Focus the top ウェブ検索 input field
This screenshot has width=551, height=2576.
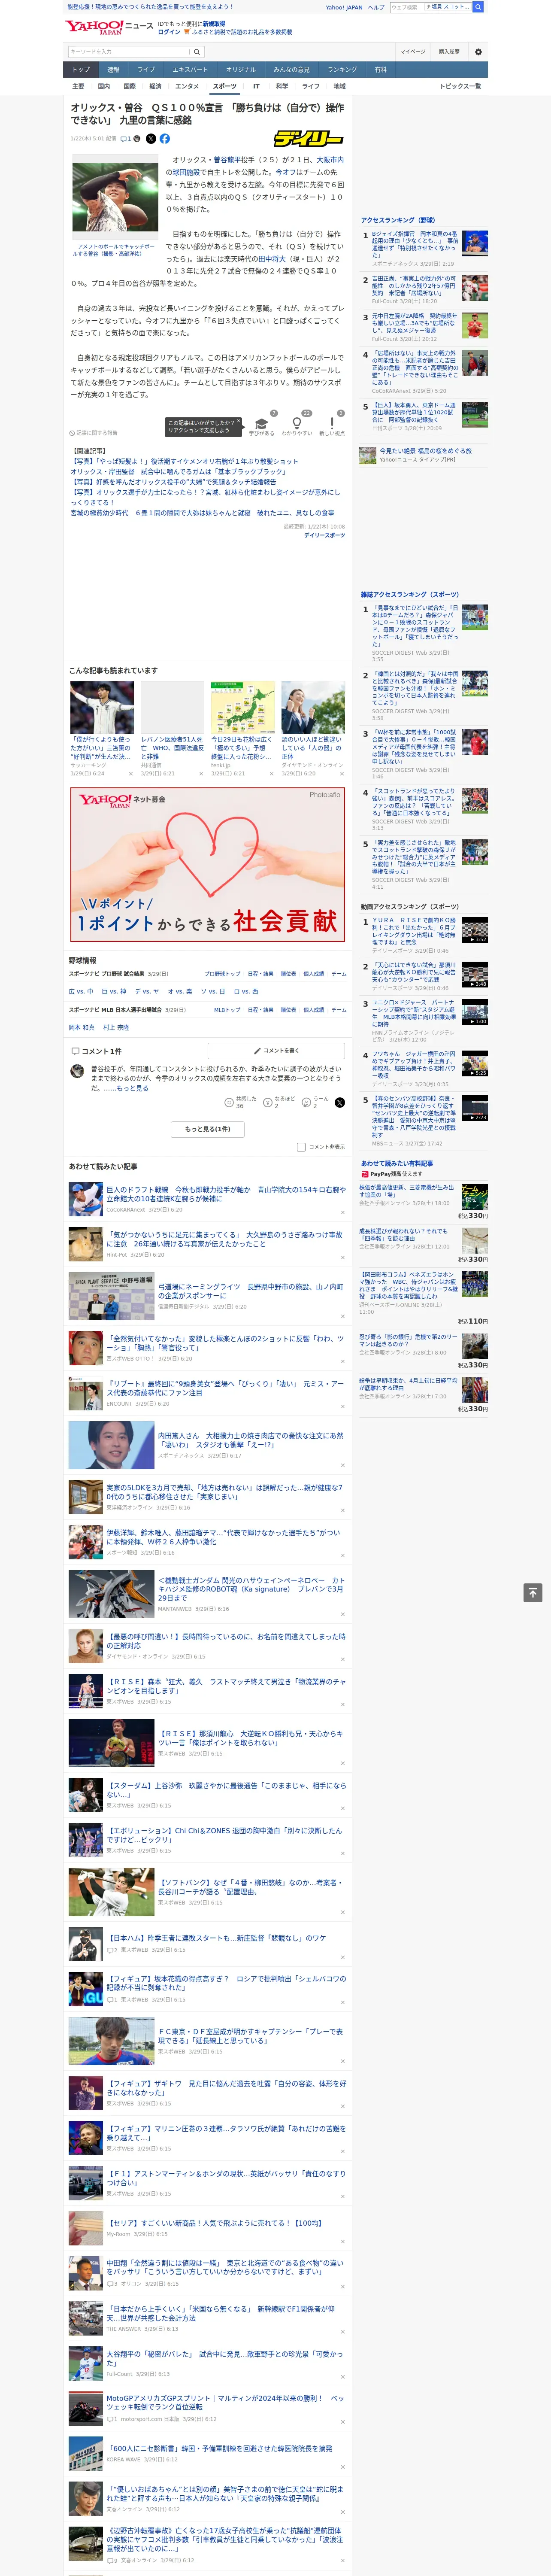[x=407, y=7]
